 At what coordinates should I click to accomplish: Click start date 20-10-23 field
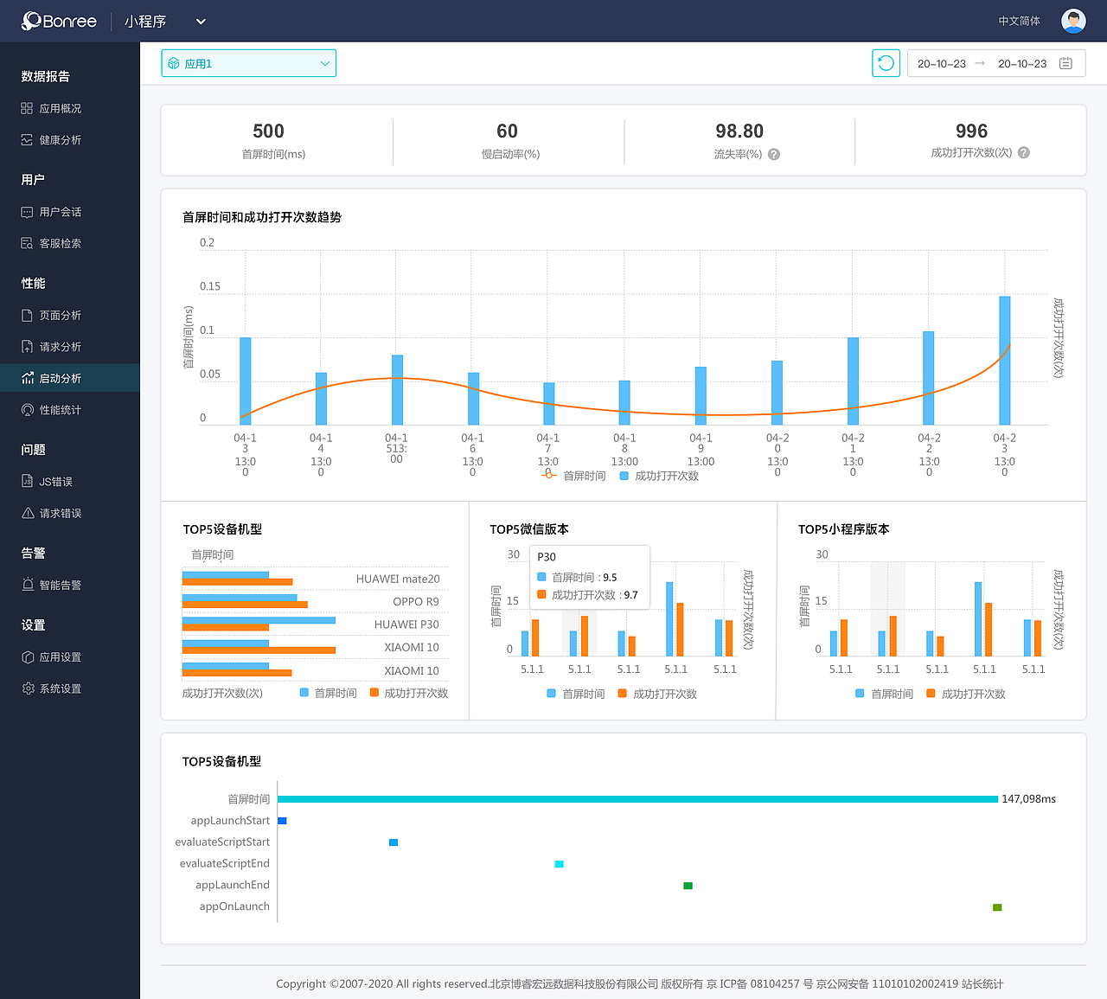point(941,64)
